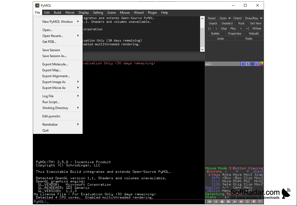Select Save Session As... entry
The image size is (297, 206).
[58, 56]
